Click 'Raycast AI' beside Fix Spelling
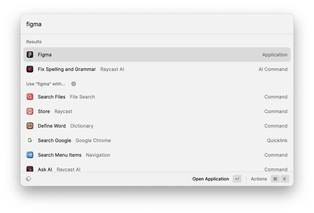Screen dimensions: 314x213 [x=112, y=69]
